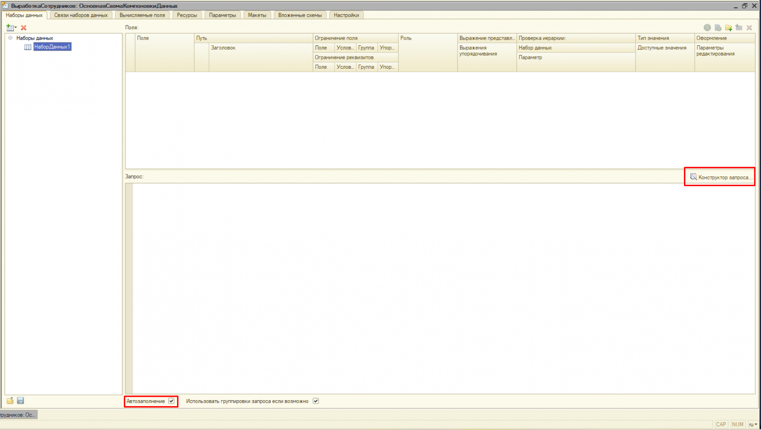Click the copy field icon in Поля toolbar

[x=718, y=28]
